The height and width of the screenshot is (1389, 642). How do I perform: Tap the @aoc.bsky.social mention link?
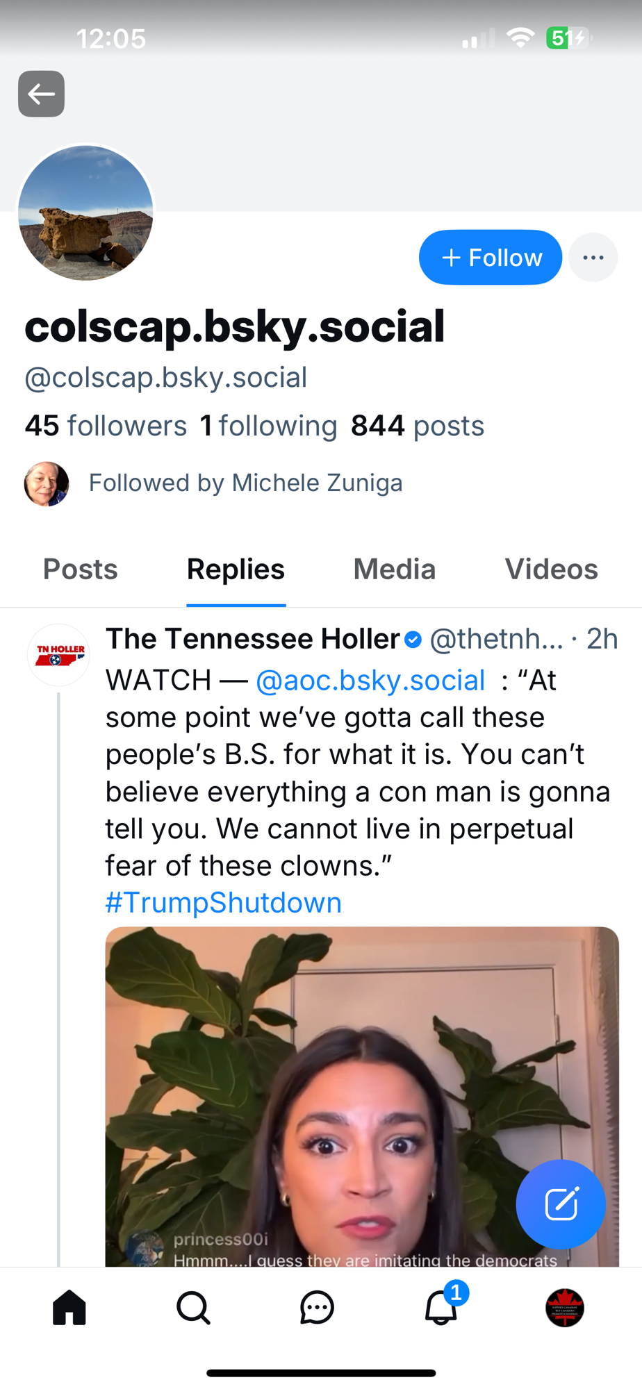click(x=370, y=681)
